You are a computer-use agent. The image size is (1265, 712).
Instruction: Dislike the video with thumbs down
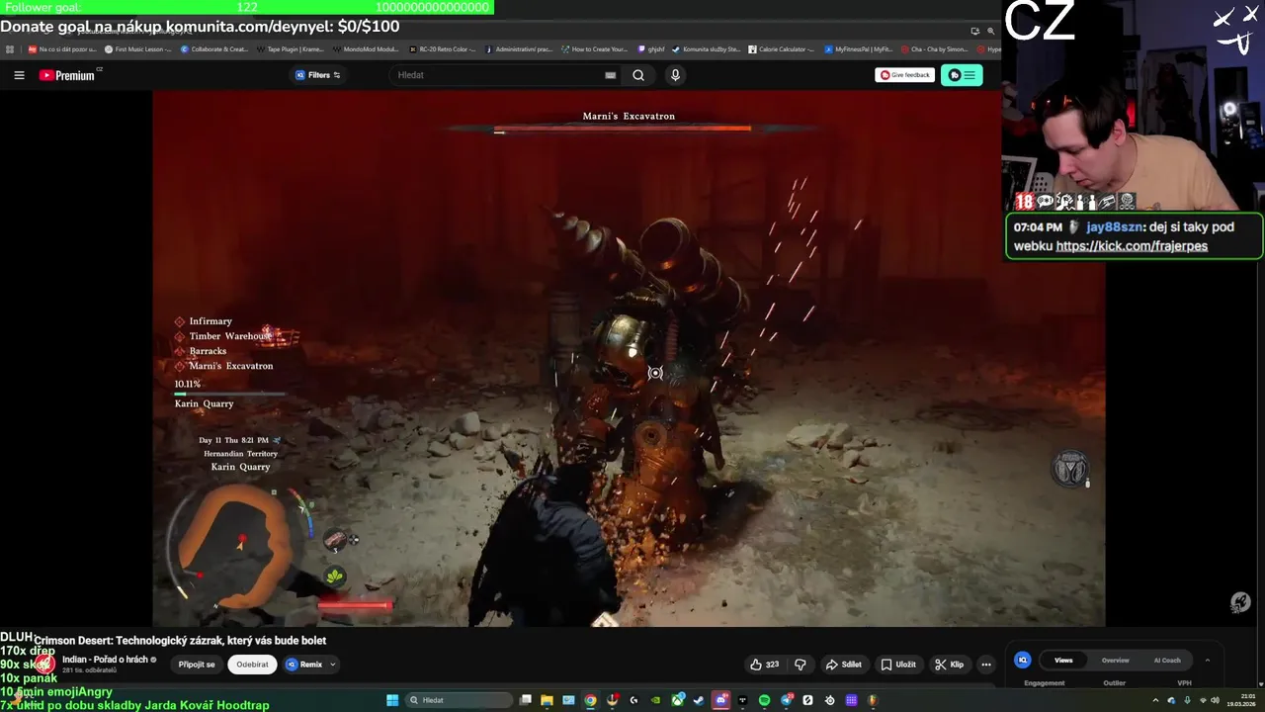tap(801, 665)
